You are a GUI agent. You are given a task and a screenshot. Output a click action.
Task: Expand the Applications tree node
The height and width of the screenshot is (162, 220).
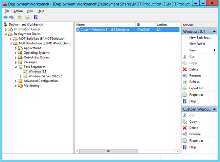pos(16,48)
